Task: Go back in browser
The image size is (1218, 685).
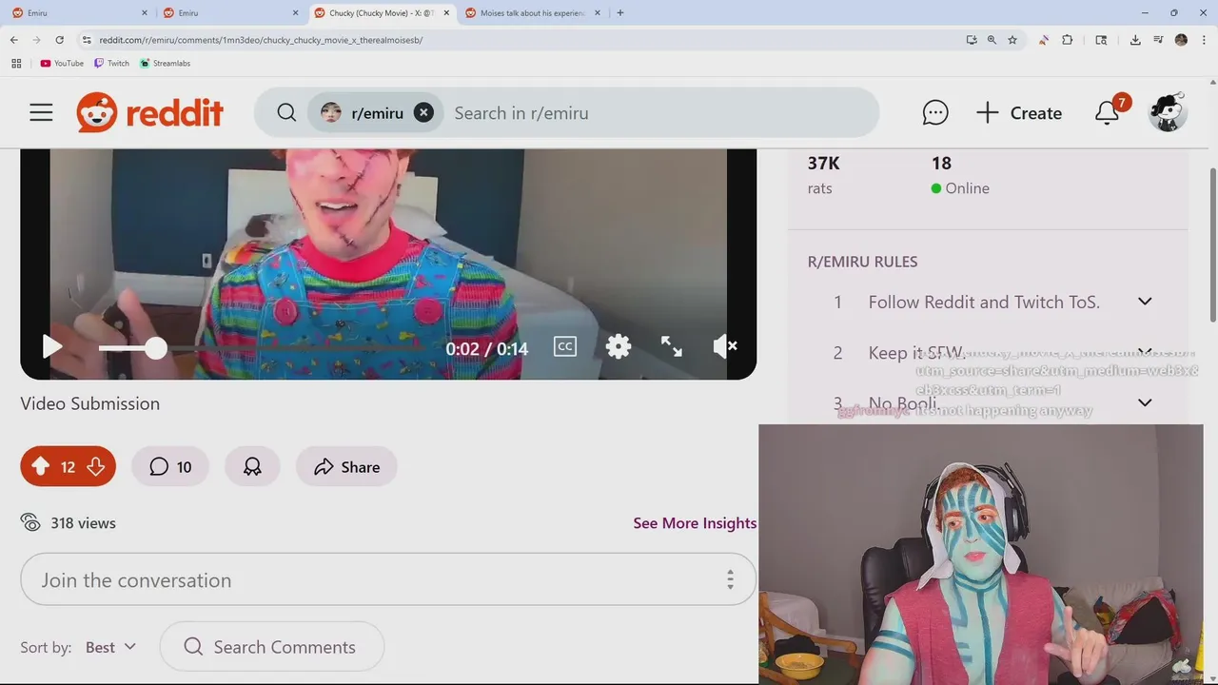Action: click(x=14, y=40)
